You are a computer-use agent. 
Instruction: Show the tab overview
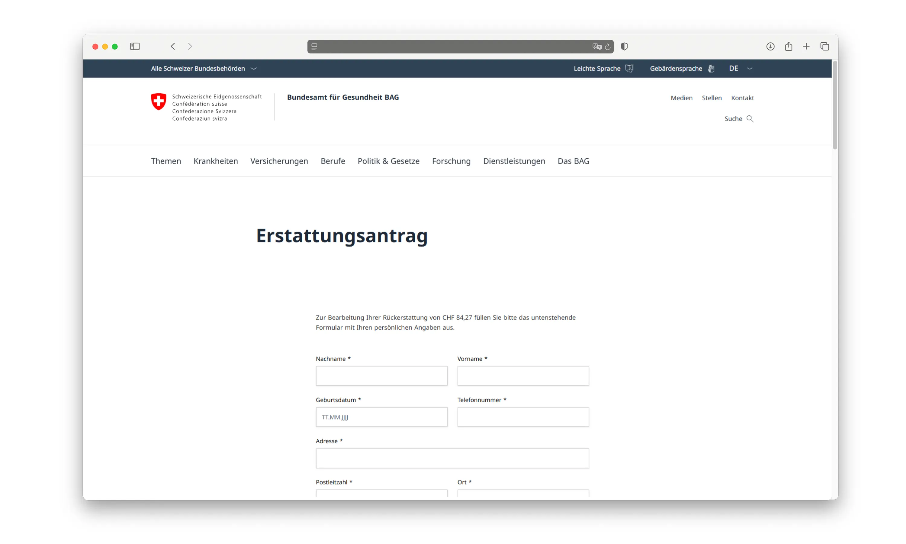tap(825, 46)
